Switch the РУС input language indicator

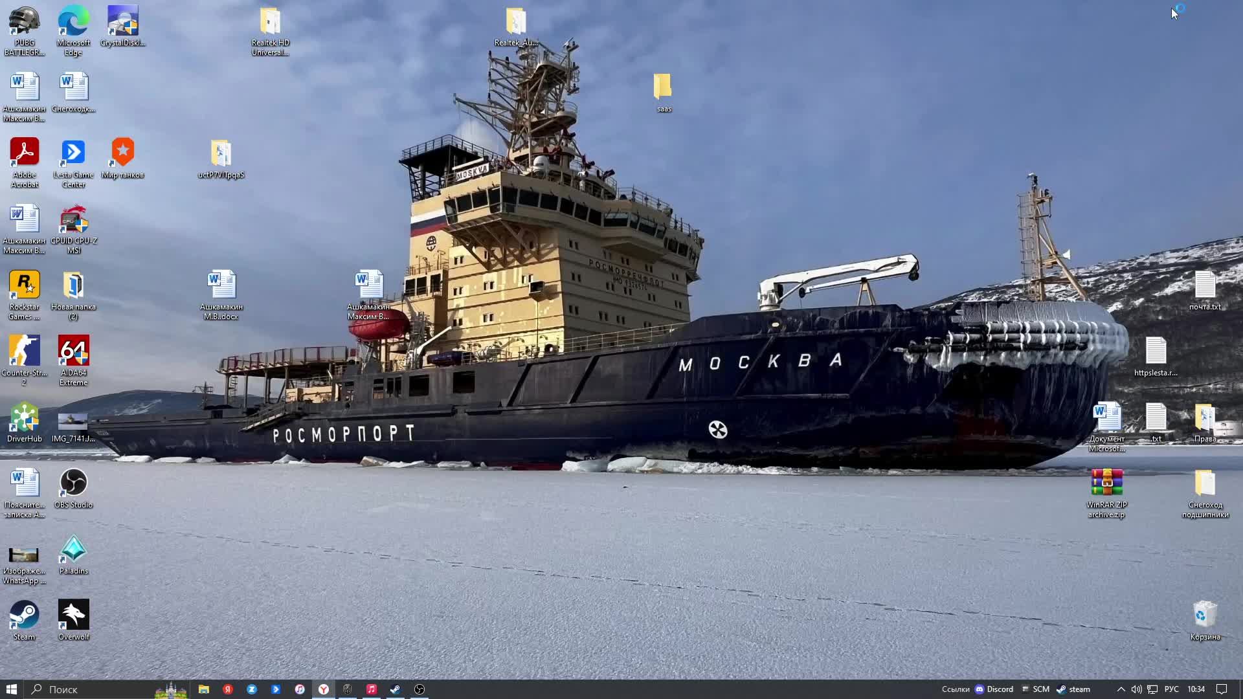click(x=1171, y=689)
